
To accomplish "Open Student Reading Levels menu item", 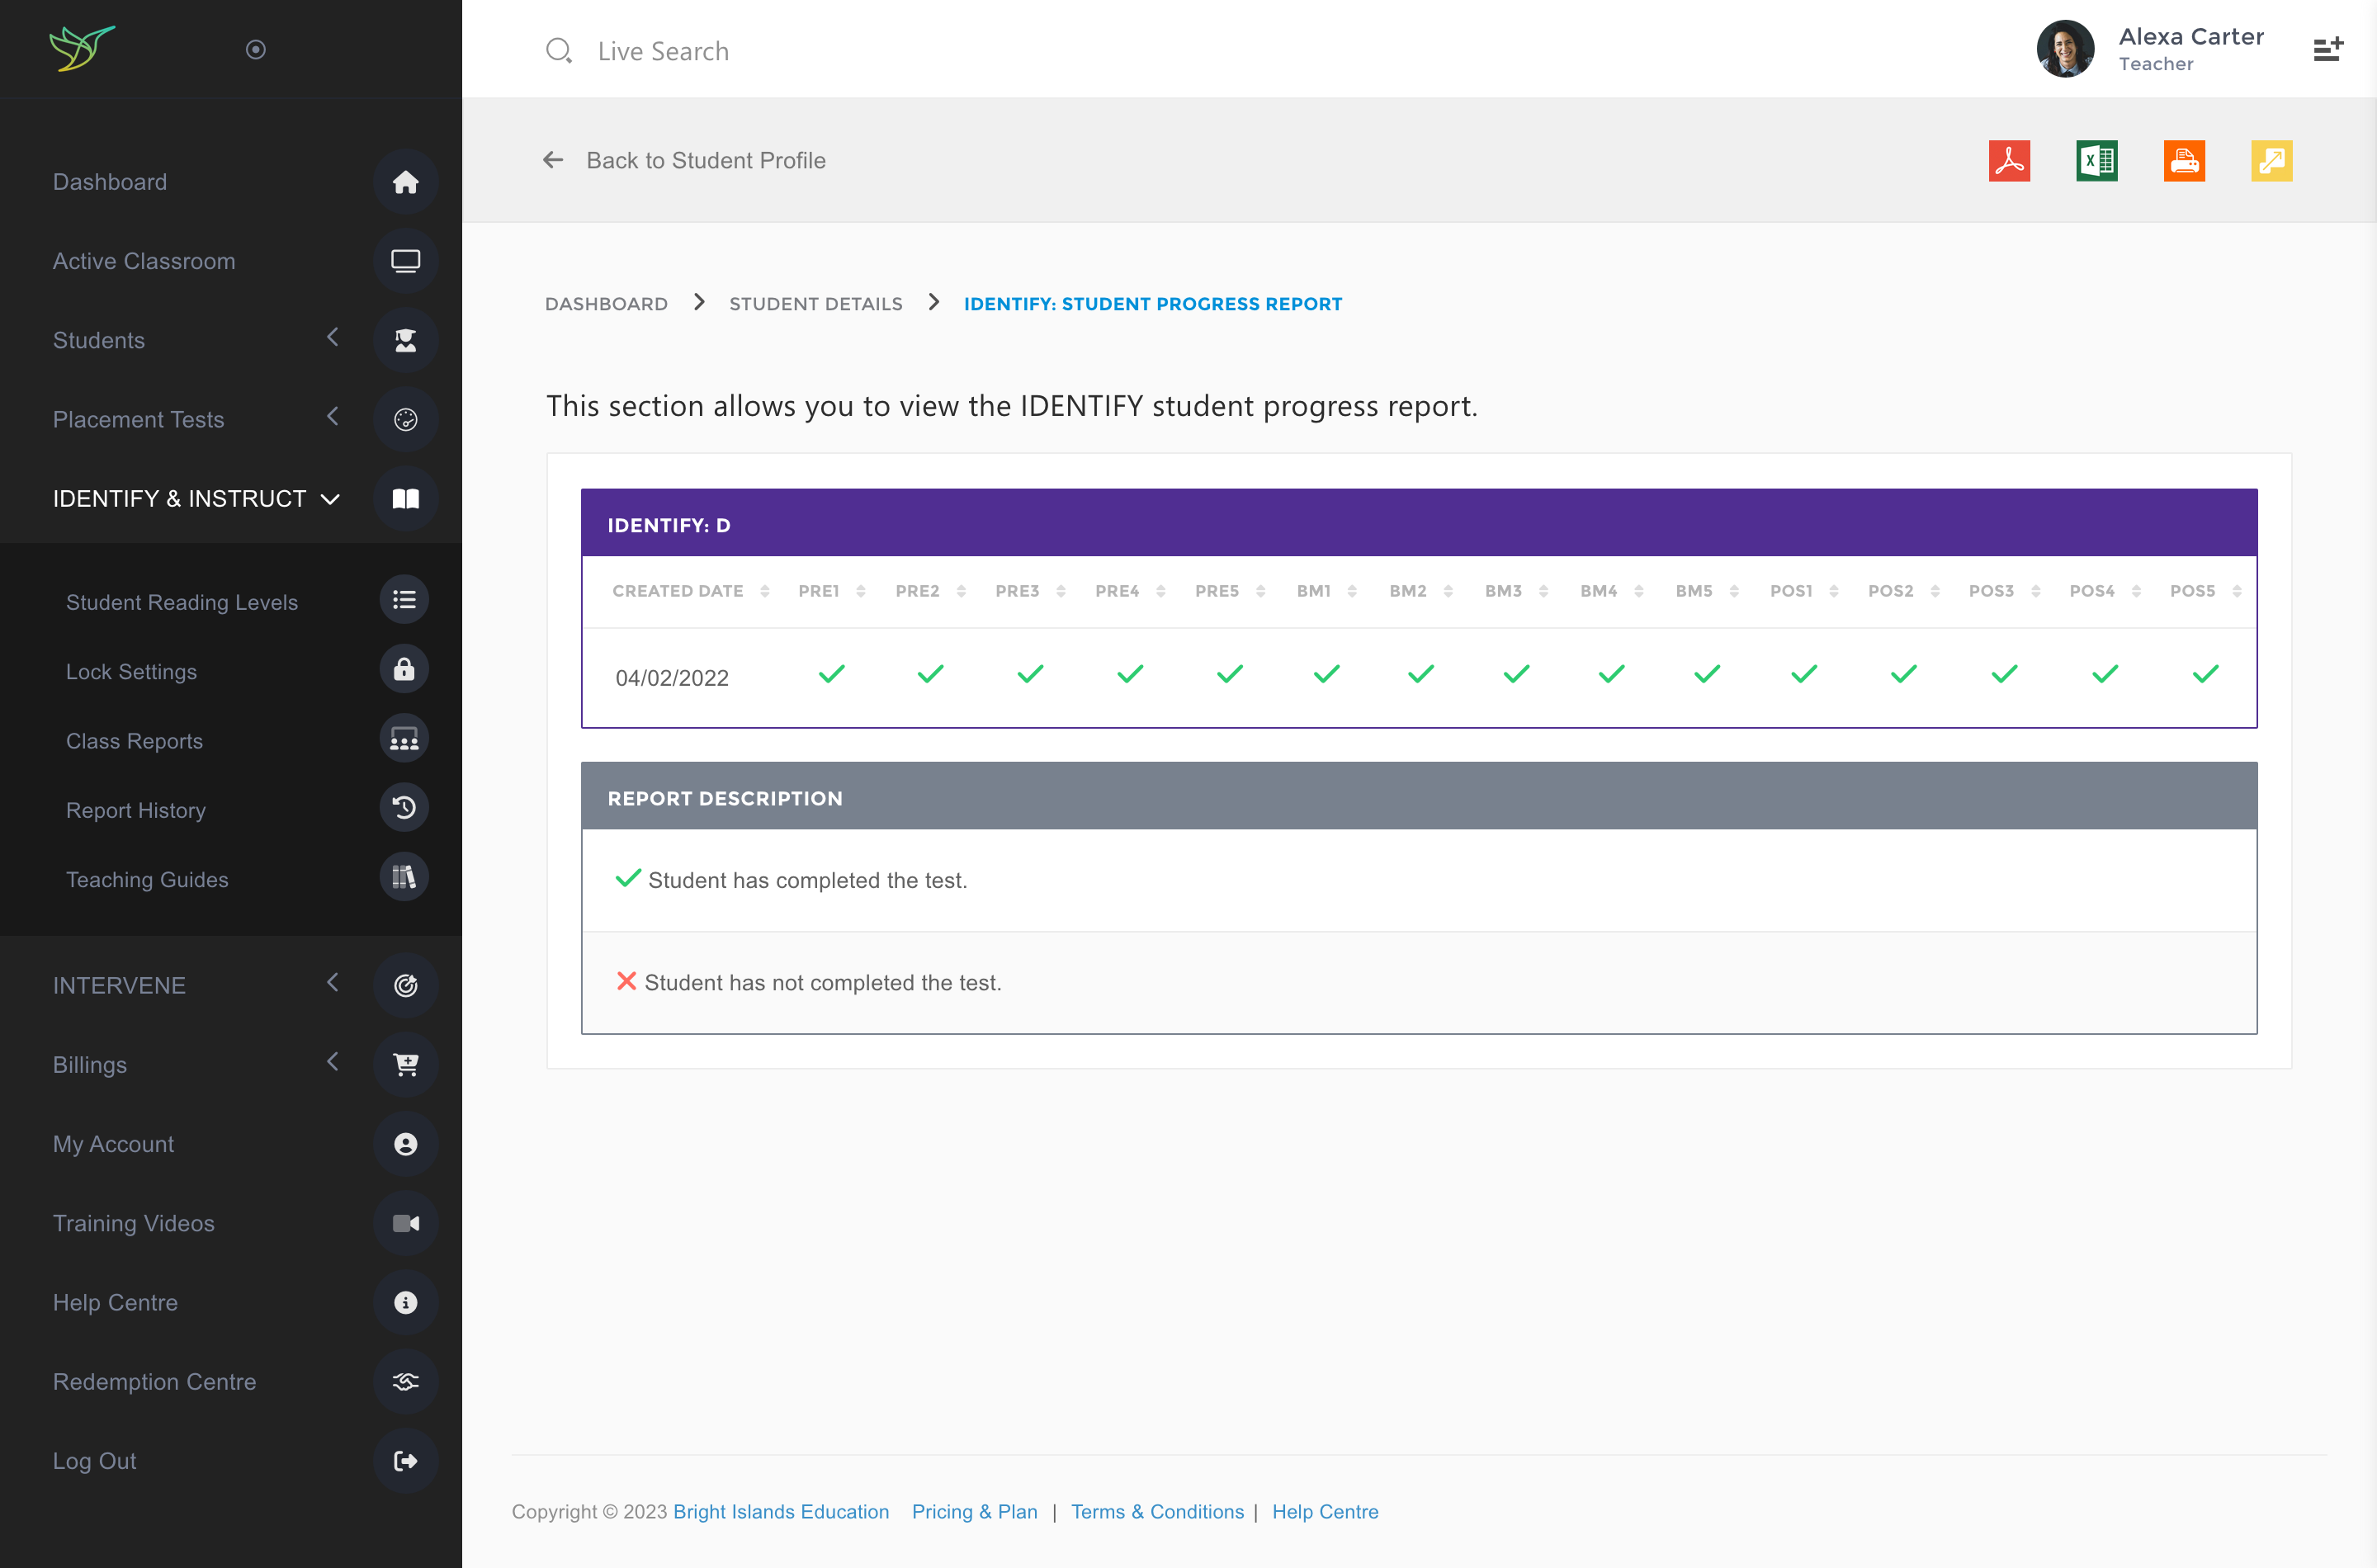I will [x=182, y=602].
